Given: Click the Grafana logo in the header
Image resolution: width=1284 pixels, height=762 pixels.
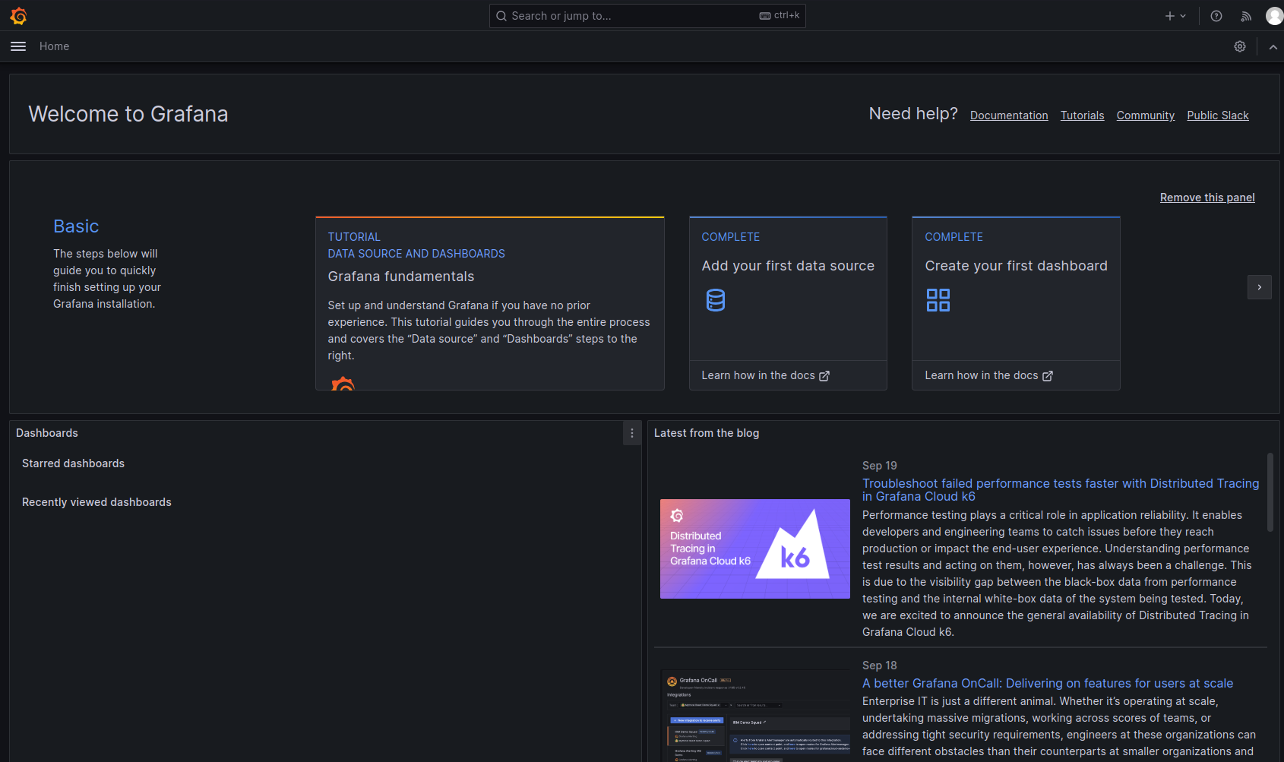Looking at the screenshot, I should pos(19,16).
